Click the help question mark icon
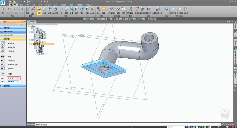This screenshot has width=237, height=128. click(230, 5)
